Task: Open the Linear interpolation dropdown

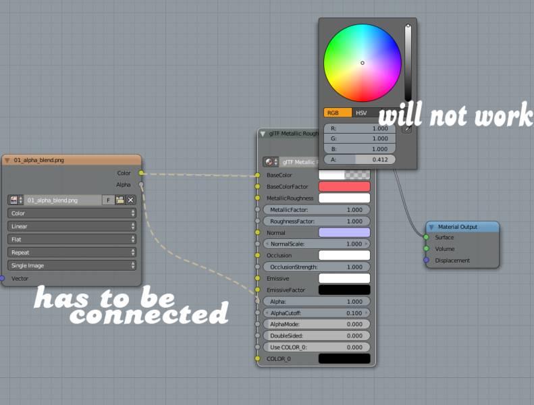Action: coord(72,226)
